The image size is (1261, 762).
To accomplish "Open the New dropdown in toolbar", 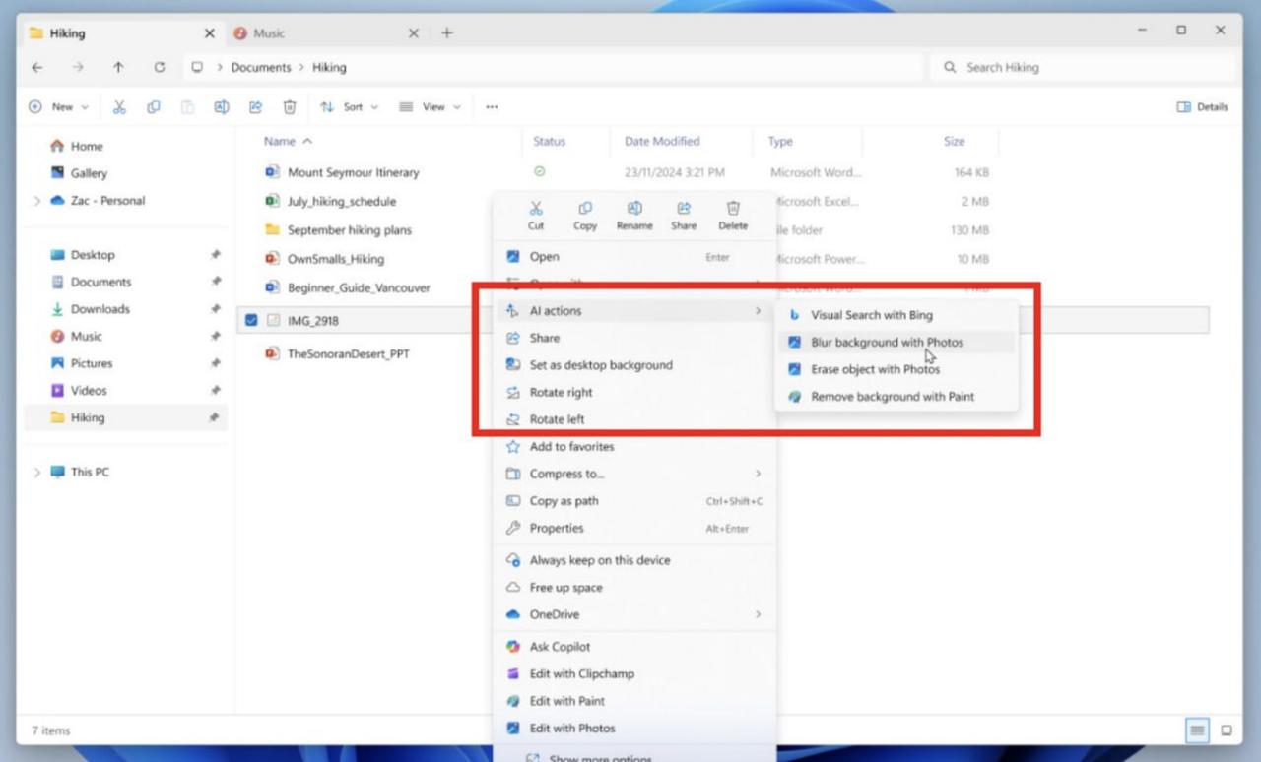I will pos(59,107).
